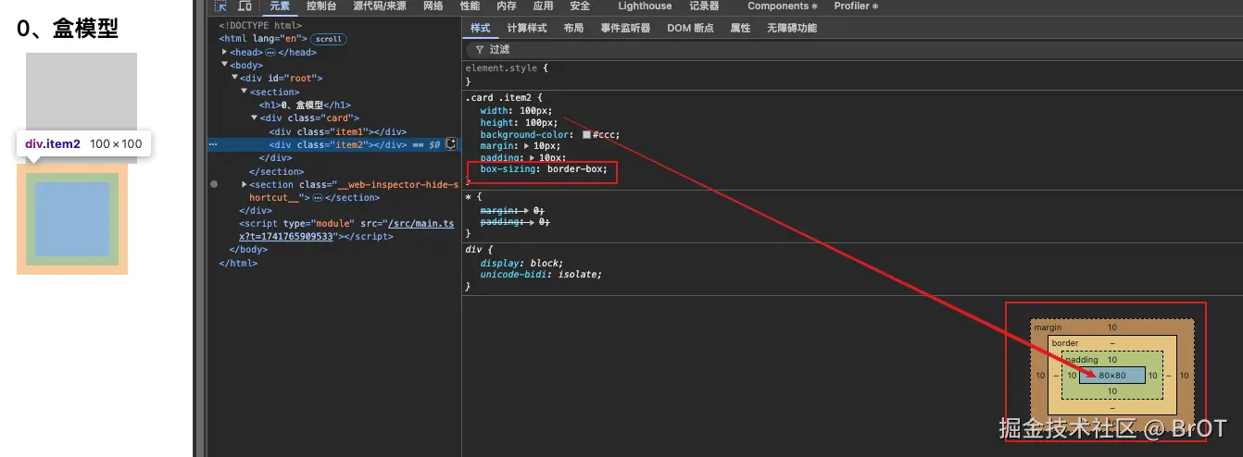1243x457 pixels.
Task: Click the filter funnel icon
Action: pos(480,50)
